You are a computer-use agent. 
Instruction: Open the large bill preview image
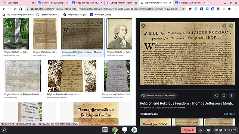(187, 54)
